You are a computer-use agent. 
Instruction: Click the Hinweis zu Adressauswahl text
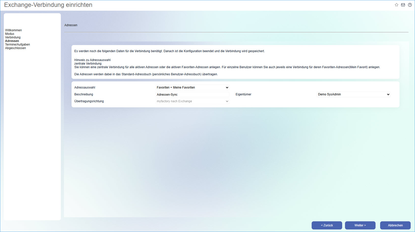click(x=92, y=60)
